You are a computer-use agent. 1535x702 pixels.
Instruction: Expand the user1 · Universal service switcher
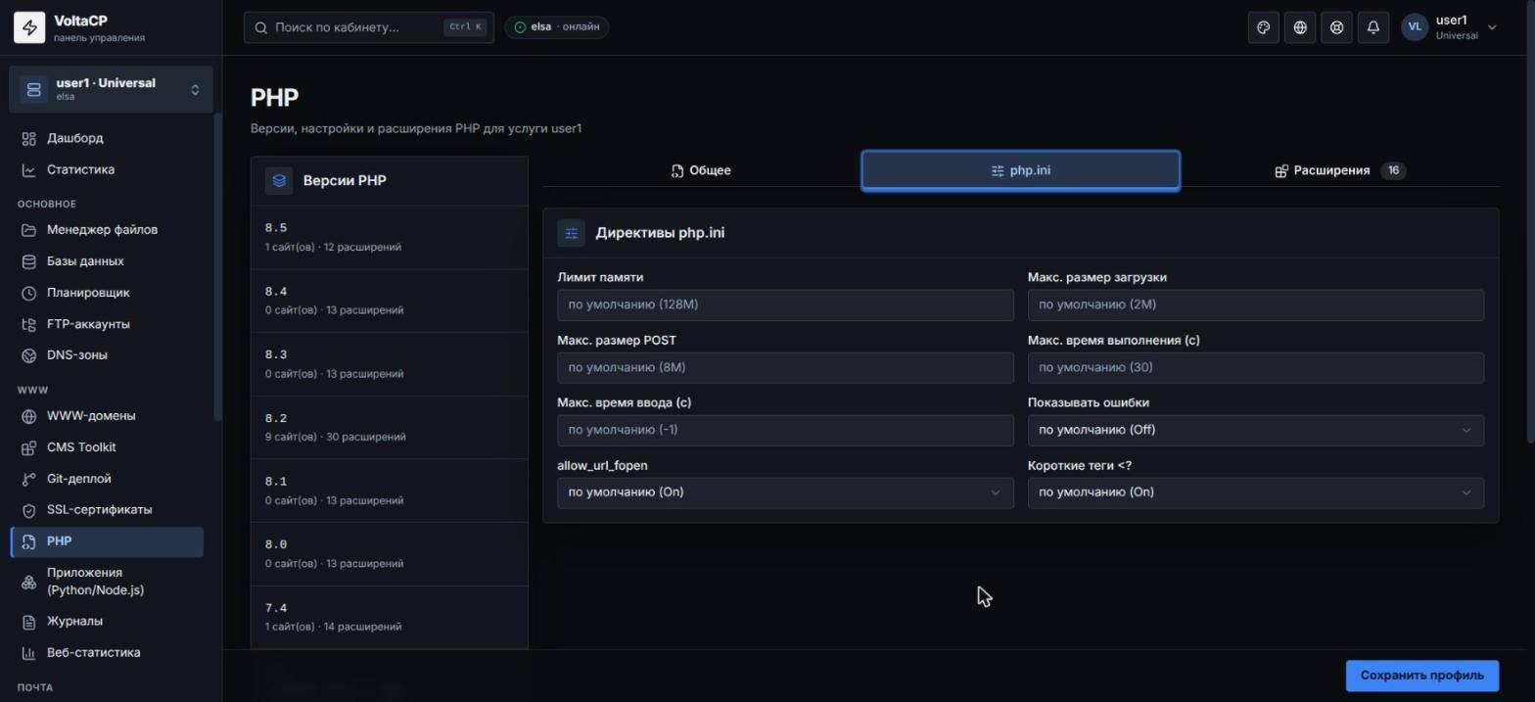coord(111,89)
